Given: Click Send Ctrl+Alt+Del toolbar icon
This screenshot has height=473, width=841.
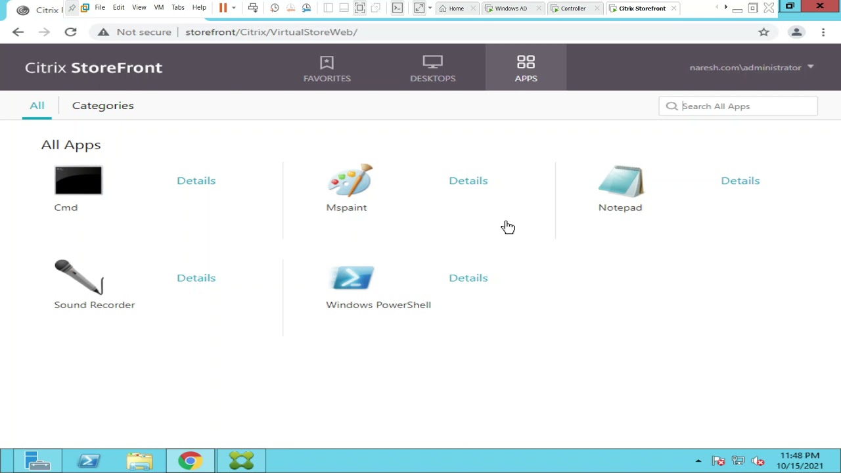Looking at the screenshot, I should tap(253, 8).
